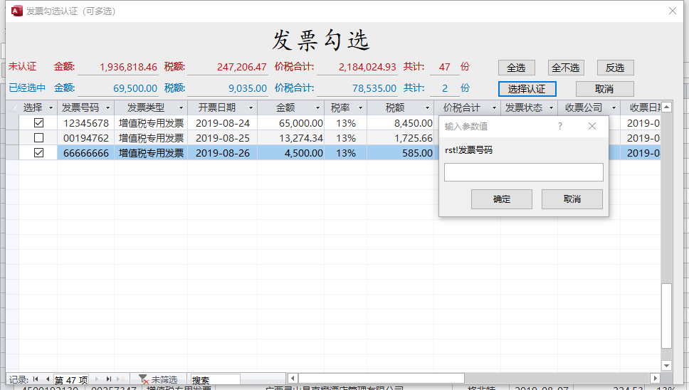
Task: Click amount cell 4,500.00
Action: pyautogui.click(x=291, y=153)
